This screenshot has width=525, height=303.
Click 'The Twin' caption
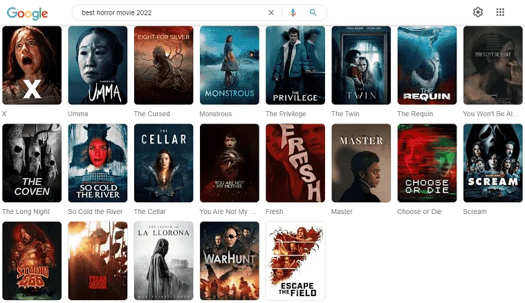click(x=345, y=114)
